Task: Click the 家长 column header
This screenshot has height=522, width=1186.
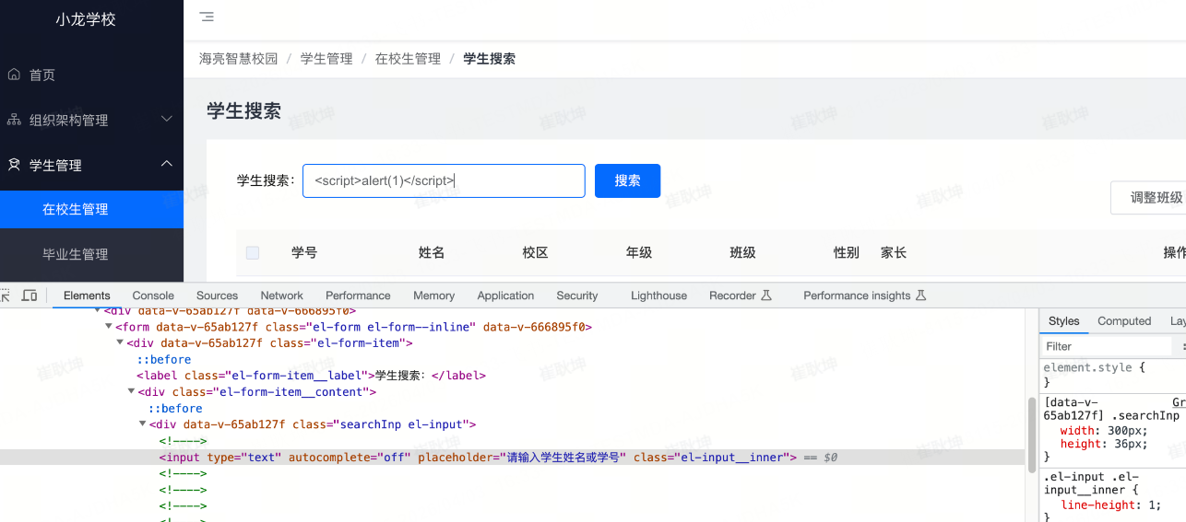Action: click(894, 252)
